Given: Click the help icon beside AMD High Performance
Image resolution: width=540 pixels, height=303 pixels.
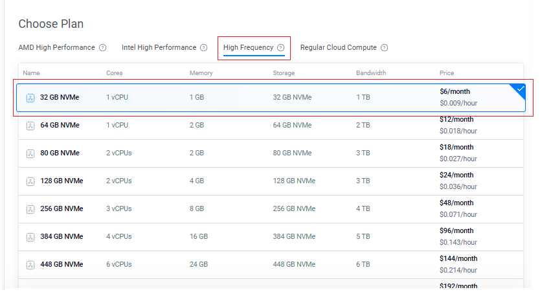Looking at the screenshot, I should click(x=102, y=48).
